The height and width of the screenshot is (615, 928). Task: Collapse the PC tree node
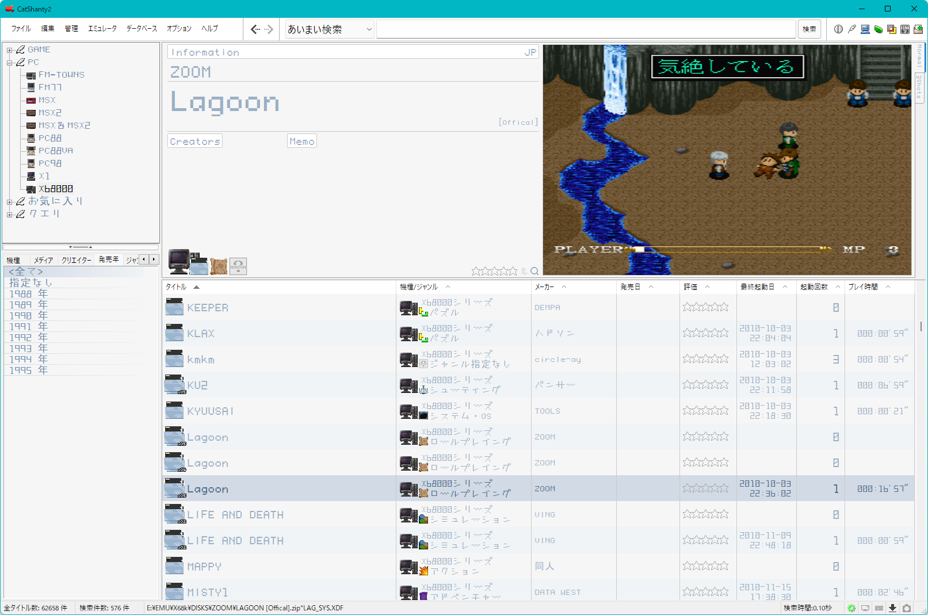[x=9, y=63]
